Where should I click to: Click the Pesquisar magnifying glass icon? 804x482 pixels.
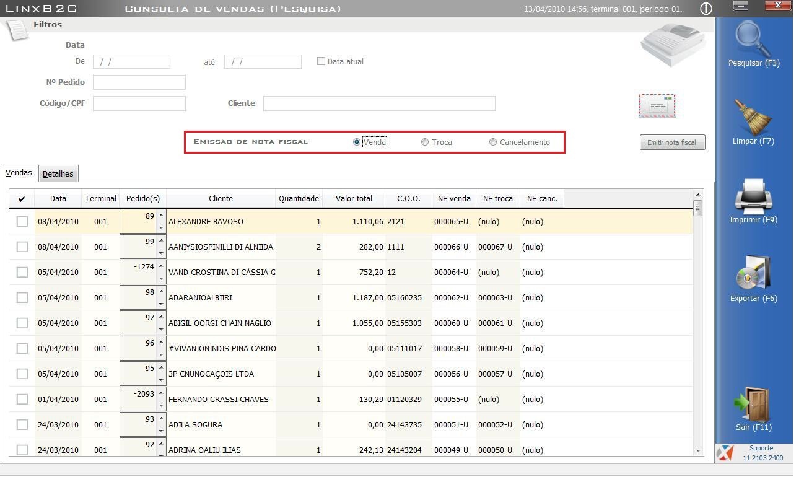[x=753, y=38]
